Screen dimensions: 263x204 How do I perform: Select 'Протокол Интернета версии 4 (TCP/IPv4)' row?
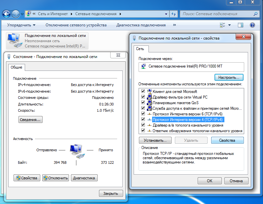click(x=188, y=120)
